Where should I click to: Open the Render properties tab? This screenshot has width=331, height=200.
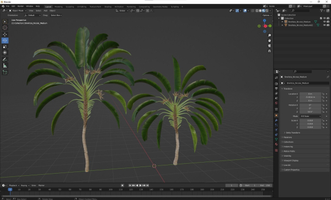(x=276, y=84)
